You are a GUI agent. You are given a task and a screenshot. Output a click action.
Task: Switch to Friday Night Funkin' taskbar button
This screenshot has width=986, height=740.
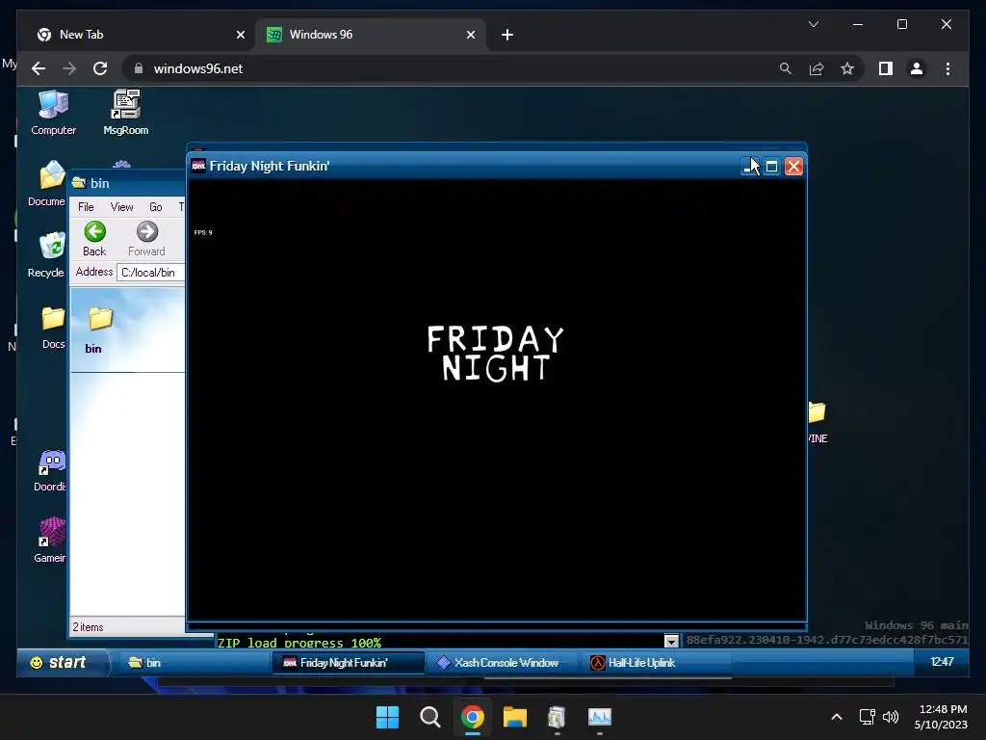click(349, 663)
